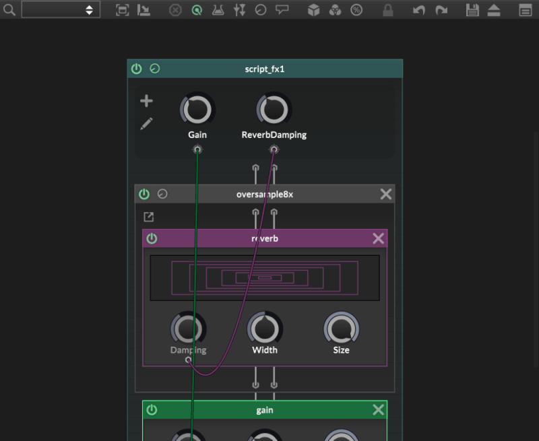
Task: Remove the oversample8x node via its X
Action: point(386,193)
